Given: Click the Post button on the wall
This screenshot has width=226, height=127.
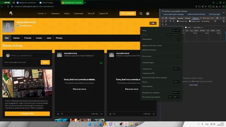Looking at the screenshot, I should 45,62.
